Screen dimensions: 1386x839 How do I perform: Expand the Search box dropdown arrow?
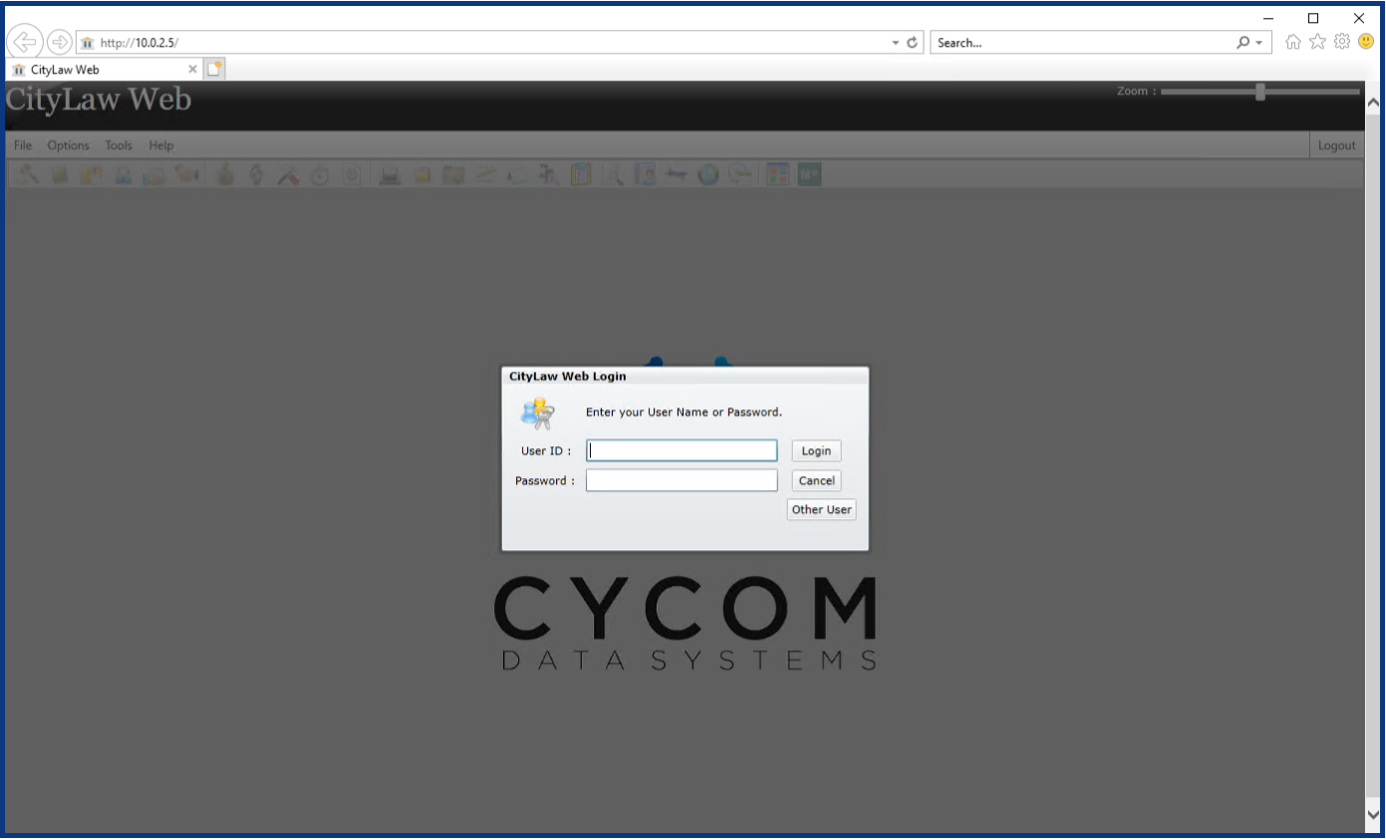pyautogui.click(x=1257, y=42)
